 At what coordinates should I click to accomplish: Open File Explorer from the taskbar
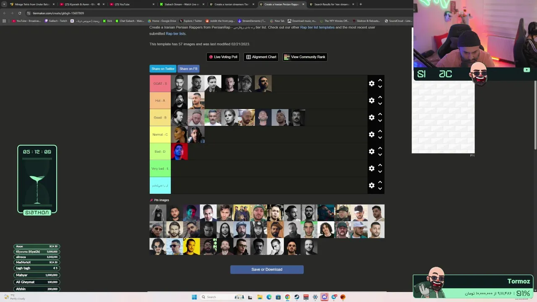[260, 297]
